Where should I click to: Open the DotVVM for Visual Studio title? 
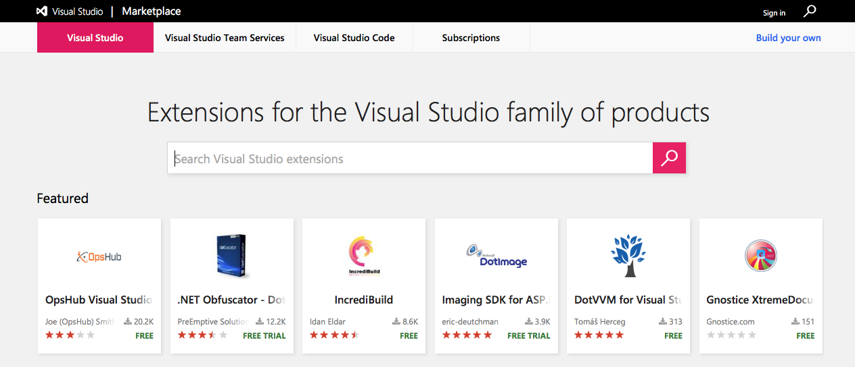pyautogui.click(x=628, y=300)
